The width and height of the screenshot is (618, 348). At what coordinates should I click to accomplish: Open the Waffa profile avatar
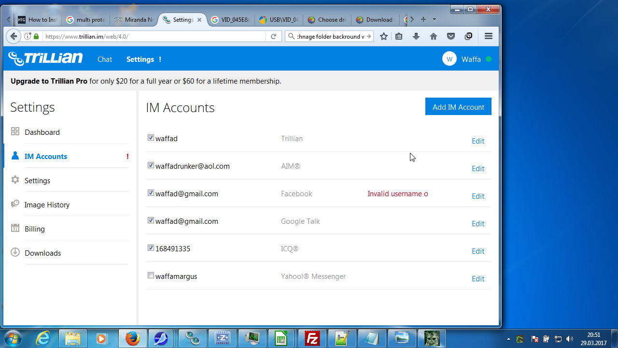(449, 59)
